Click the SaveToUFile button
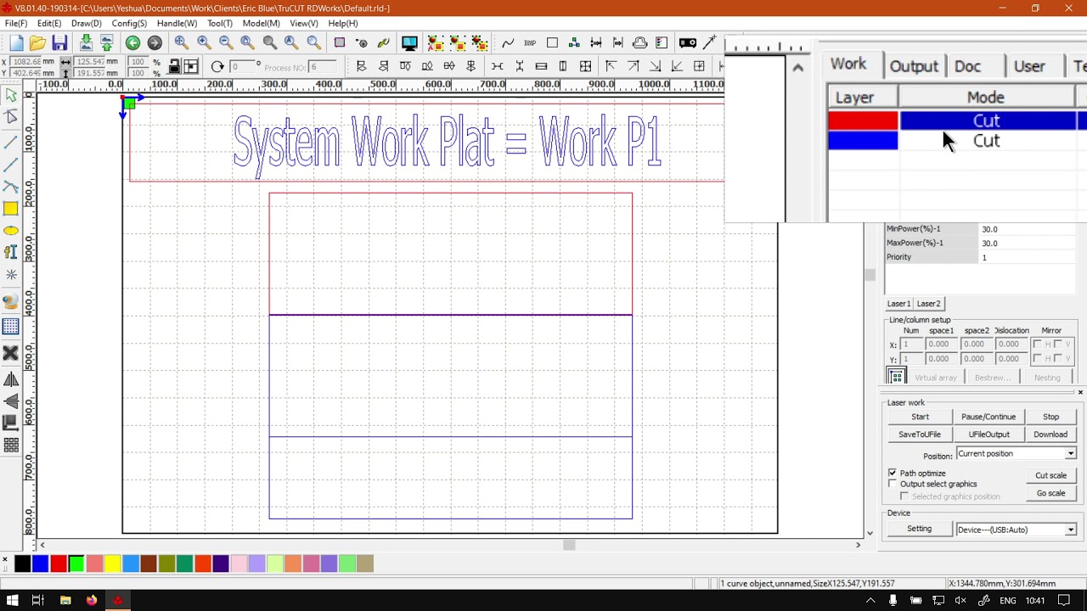This screenshot has height=611, width=1087. pos(920,434)
